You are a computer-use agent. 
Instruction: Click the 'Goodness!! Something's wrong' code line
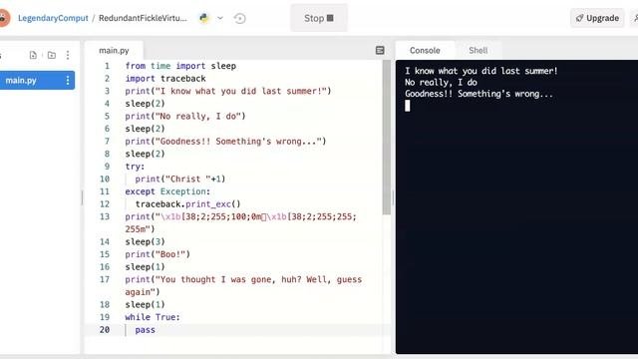(226, 142)
